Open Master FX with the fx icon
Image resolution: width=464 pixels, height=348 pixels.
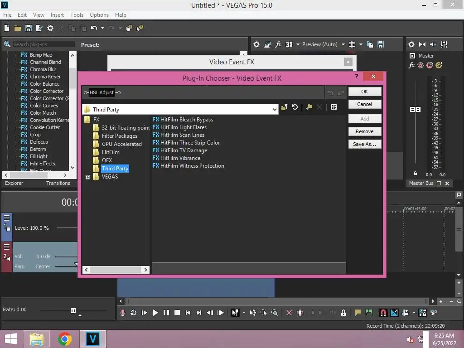point(411,65)
